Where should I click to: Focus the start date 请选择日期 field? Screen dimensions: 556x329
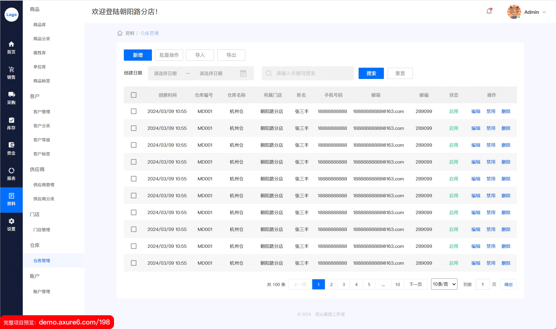click(165, 73)
